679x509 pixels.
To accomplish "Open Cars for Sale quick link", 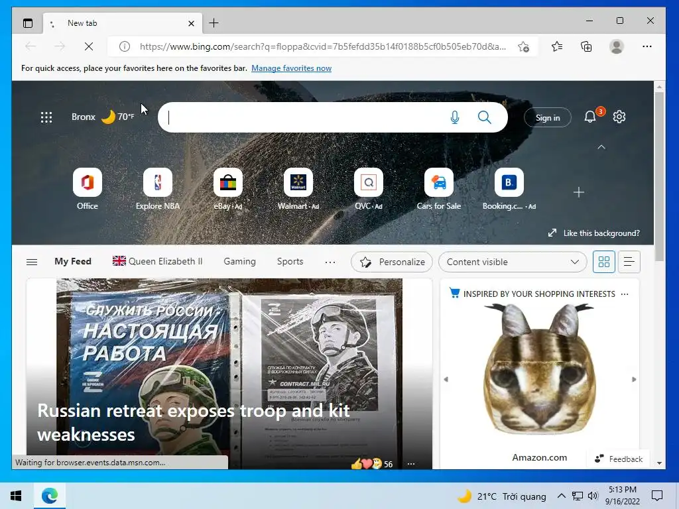I will click(x=439, y=189).
